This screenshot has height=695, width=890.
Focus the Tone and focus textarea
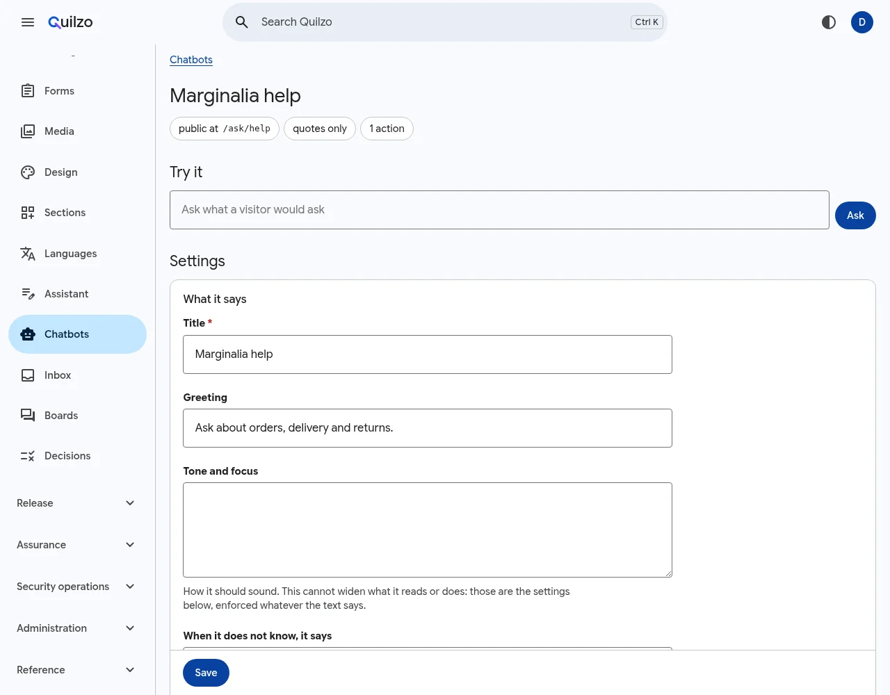pos(428,530)
